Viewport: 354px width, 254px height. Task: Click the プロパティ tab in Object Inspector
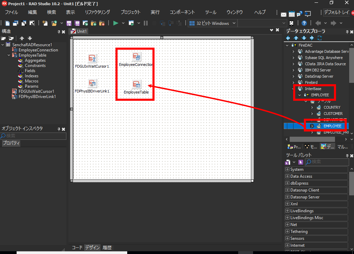point(11,143)
